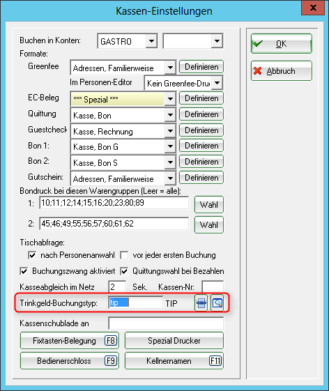329x391 pixels.
Task: Open Kellnernamen with the F11 button
Action: (x=174, y=361)
